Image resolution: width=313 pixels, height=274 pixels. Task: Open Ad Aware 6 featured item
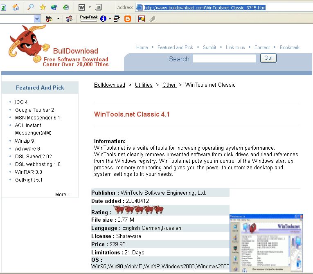point(27,149)
